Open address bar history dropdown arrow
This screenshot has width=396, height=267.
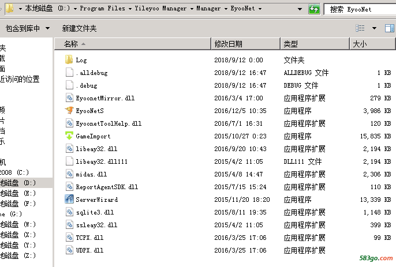point(300,9)
